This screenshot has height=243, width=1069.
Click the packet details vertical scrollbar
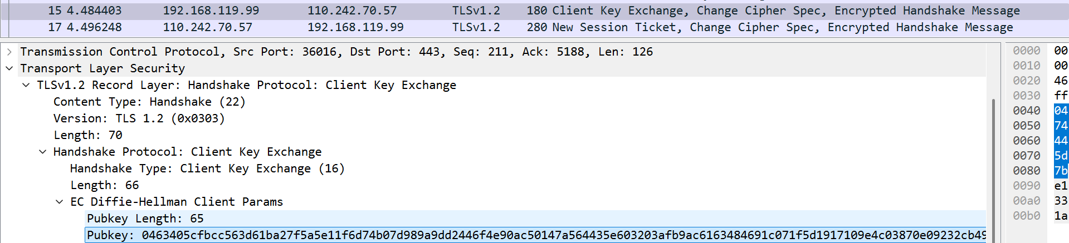pyautogui.click(x=993, y=167)
